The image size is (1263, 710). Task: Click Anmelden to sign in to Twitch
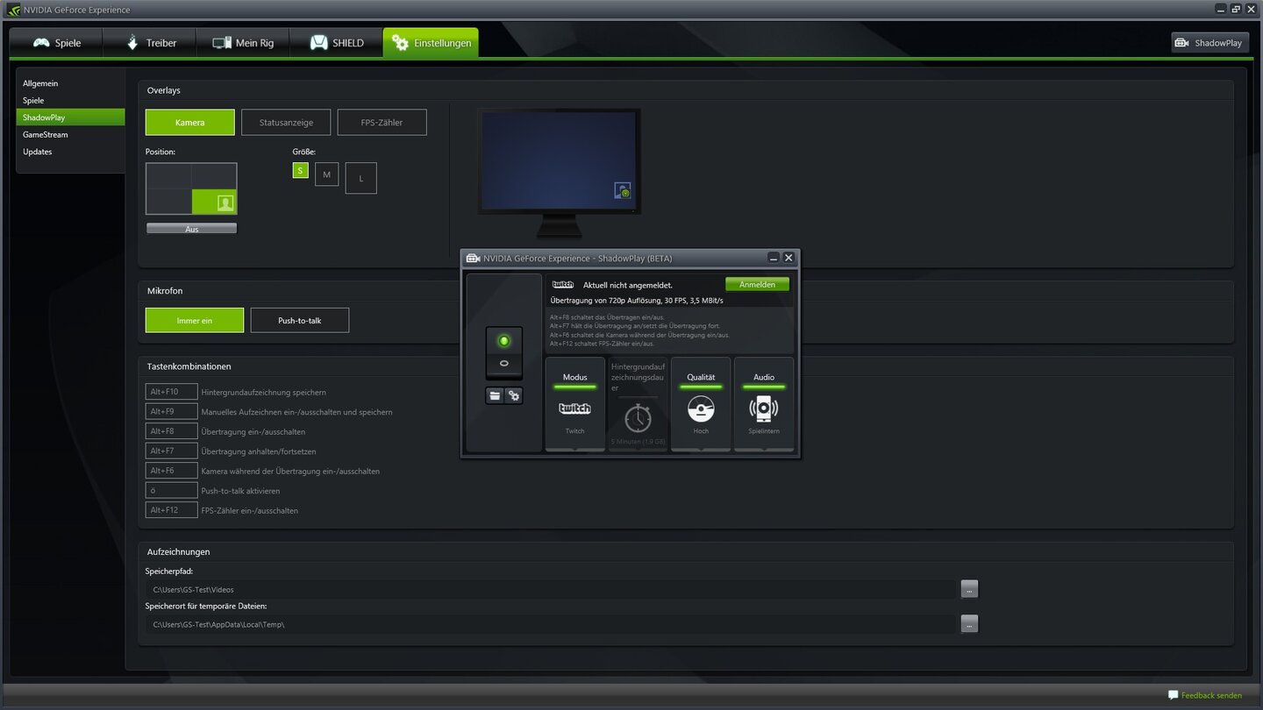click(757, 285)
